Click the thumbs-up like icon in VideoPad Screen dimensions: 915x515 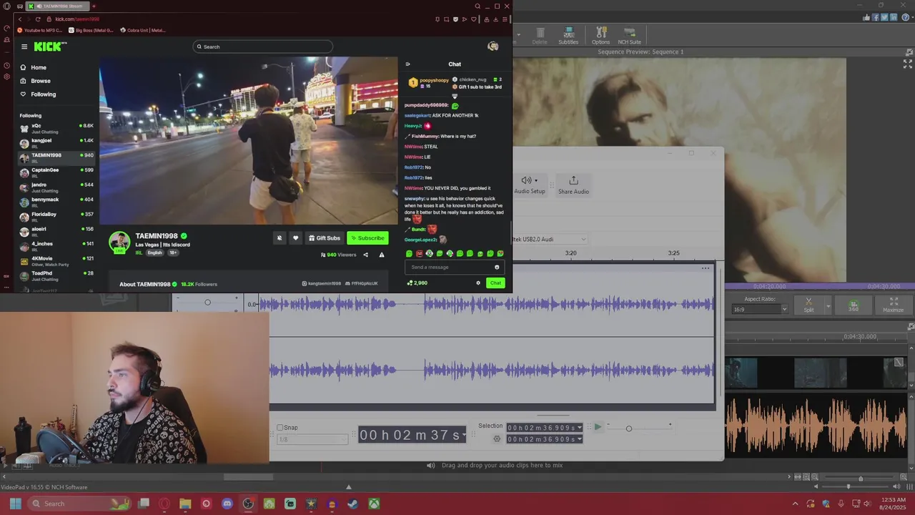(865, 17)
